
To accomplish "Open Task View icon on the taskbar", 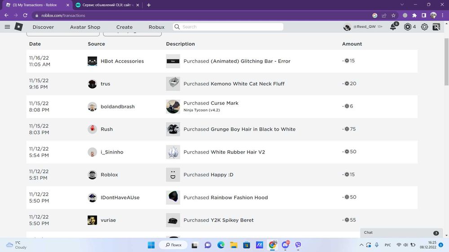I will tap(195, 245).
